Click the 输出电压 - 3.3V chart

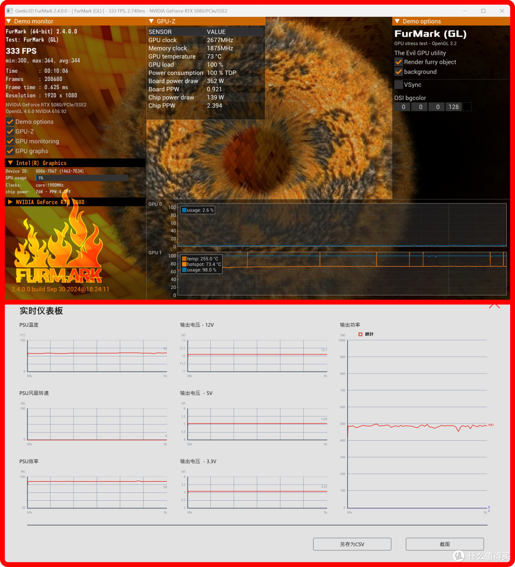(257, 493)
